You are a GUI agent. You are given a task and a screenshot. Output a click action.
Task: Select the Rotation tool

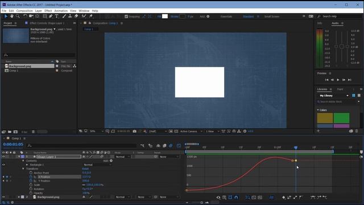tap(25, 16)
